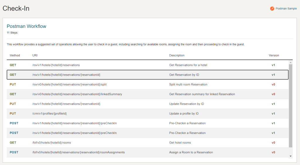The height and width of the screenshot is (165, 300).
Task: Click the v0 version of the split endpoint
Action: pyautogui.click(x=273, y=84)
